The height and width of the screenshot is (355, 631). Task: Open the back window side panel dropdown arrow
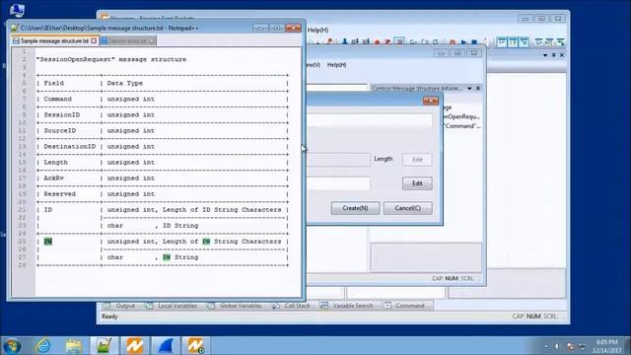pyautogui.click(x=545, y=55)
